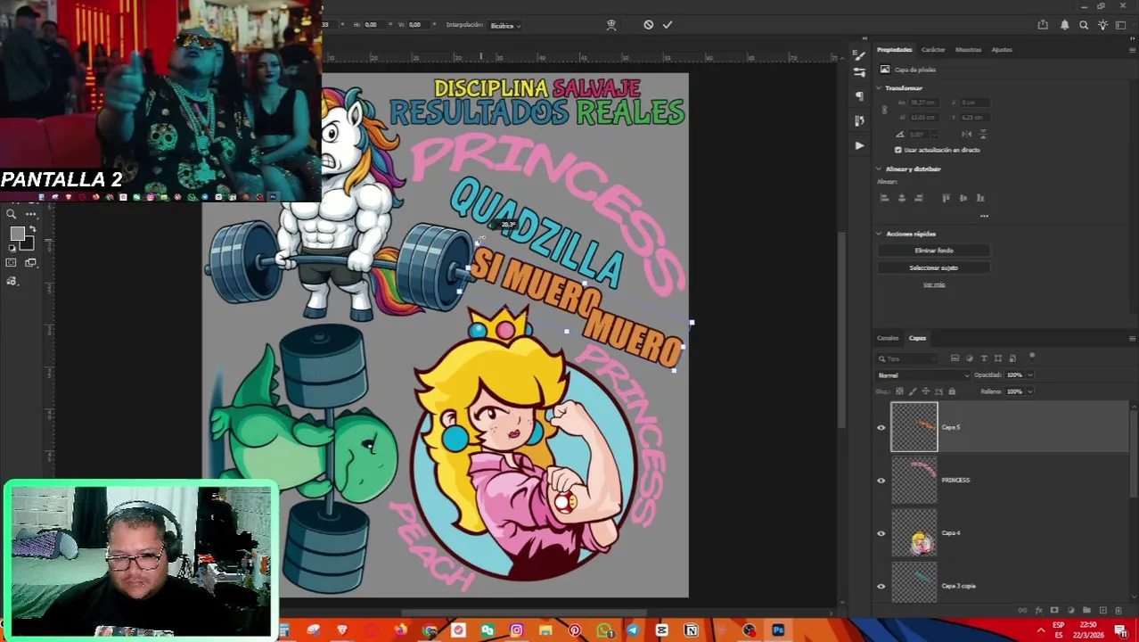Flip horizontally in Transformar section
This screenshot has width=1139, height=642.
967,134
